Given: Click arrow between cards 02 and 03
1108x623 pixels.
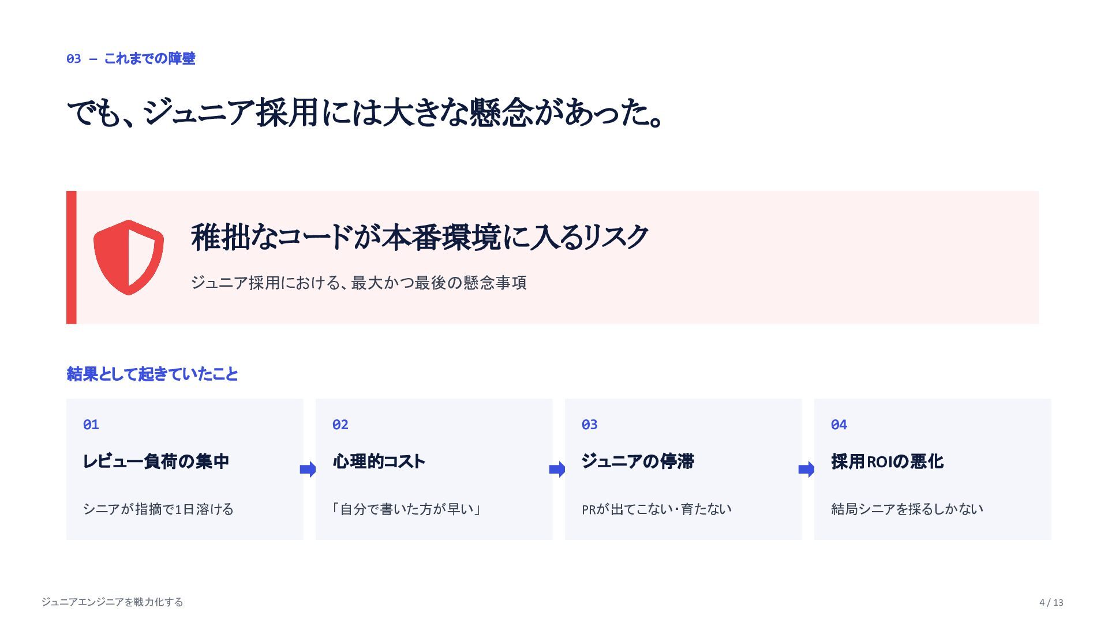Looking at the screenshot, I should tap(557, 470).
